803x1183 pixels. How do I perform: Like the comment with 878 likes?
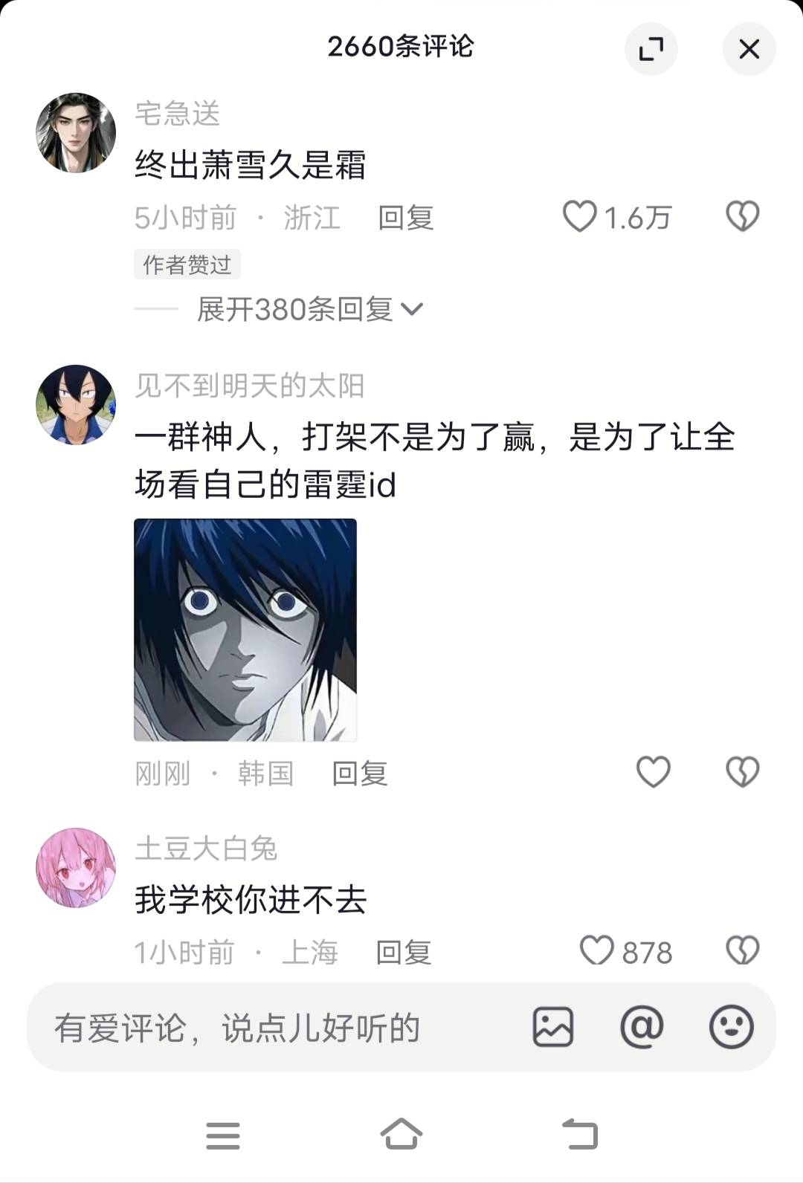click(596, 951)
